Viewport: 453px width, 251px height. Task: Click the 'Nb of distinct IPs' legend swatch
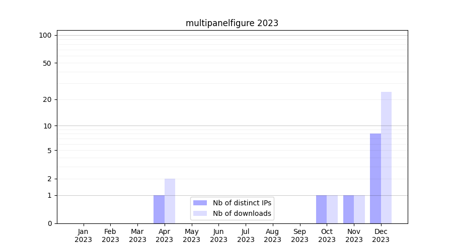coord(200,203)
